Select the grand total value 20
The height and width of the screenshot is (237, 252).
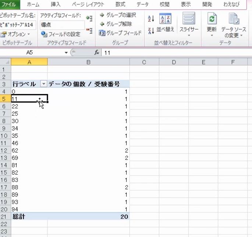(89, 217)
